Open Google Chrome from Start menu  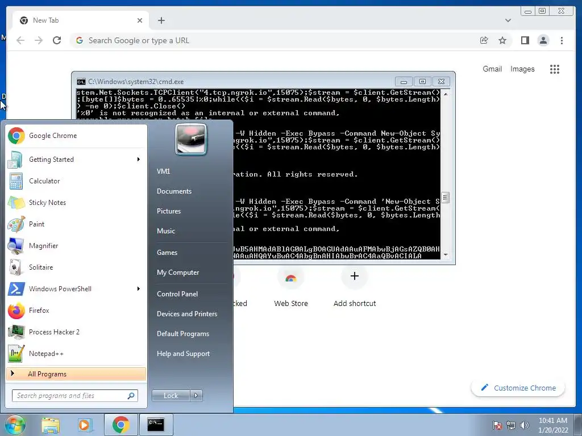point(76,136)
